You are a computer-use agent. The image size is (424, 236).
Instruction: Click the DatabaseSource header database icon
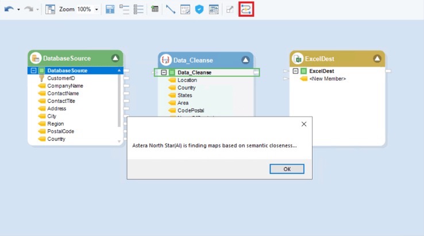point(36,58)
